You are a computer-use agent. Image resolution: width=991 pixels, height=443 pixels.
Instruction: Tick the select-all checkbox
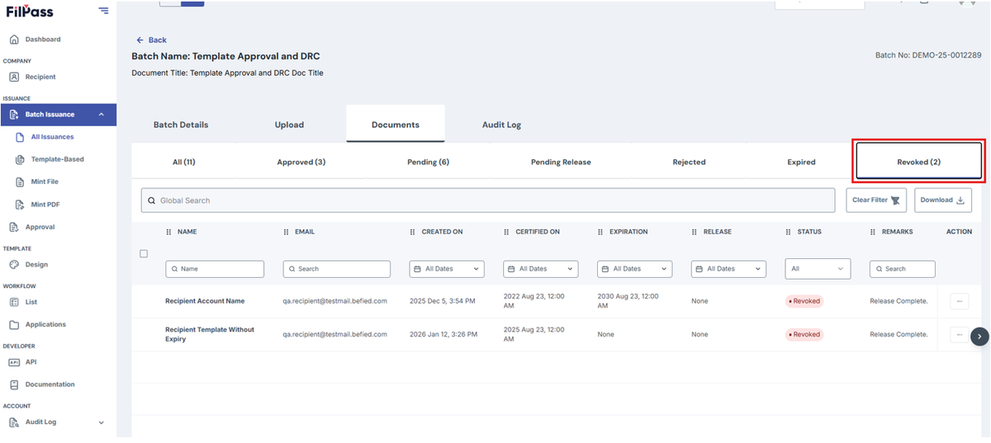[x=144, y=253]
